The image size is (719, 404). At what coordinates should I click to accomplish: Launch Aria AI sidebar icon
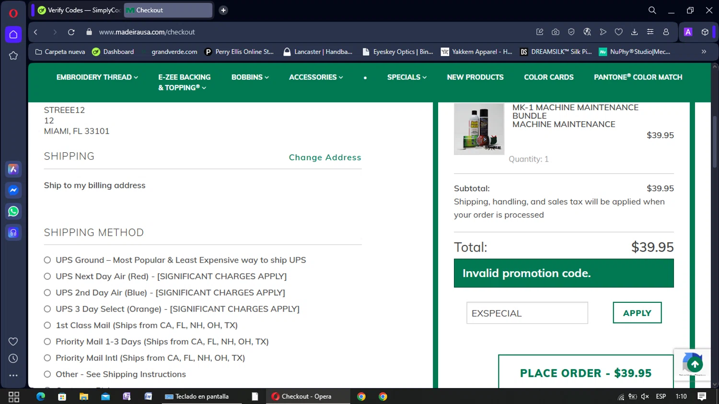13,169
